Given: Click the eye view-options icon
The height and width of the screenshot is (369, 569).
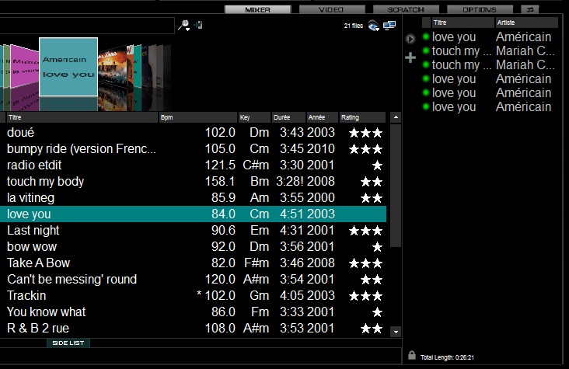Looking at the screenshot, I should click(373, 26).
